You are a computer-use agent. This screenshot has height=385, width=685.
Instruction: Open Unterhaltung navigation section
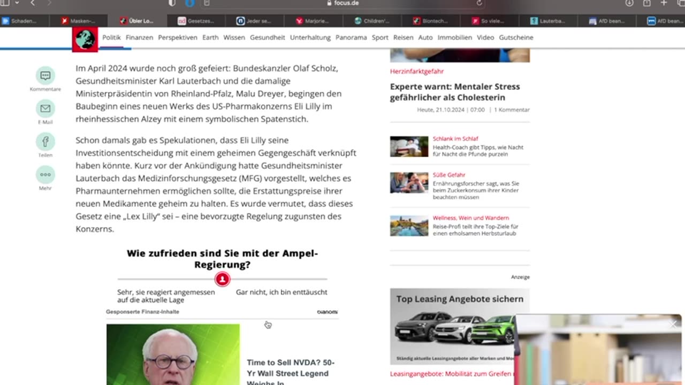[310, 37]
